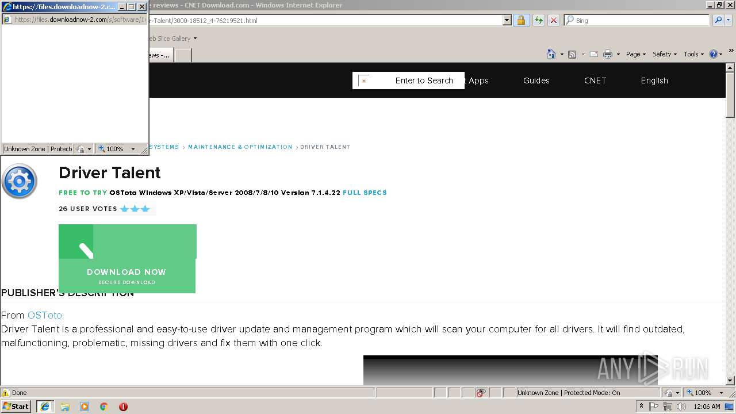Click the Read Mail envelope icon
736x414 pixels.
coord(593,54)
